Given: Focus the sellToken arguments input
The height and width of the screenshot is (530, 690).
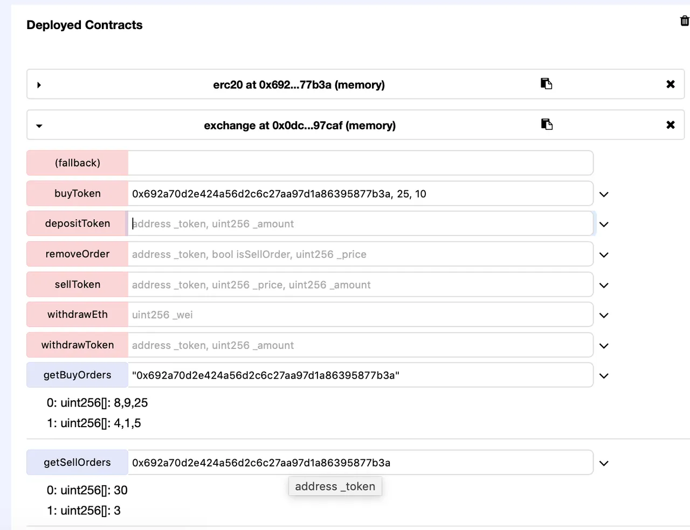Looking at the screenshot, I should (x=360, y=284).
